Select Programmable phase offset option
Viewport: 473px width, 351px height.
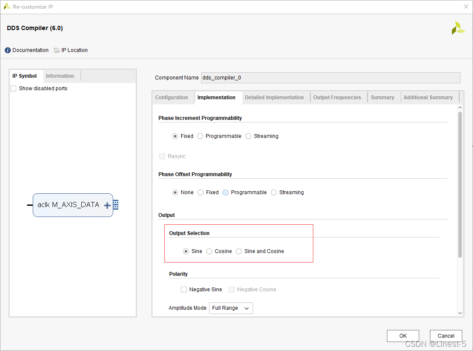(x=226, y=192)
